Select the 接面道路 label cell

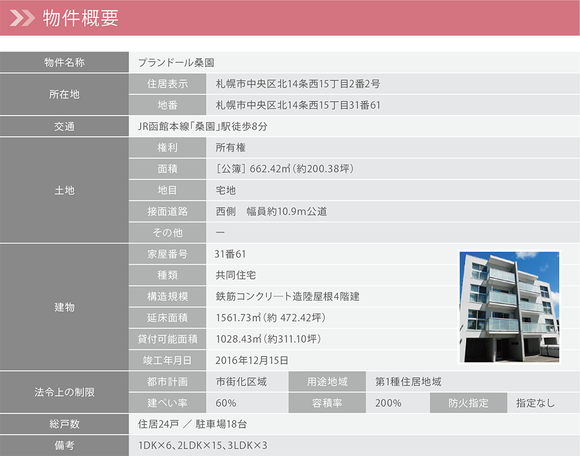coord(167,211)
